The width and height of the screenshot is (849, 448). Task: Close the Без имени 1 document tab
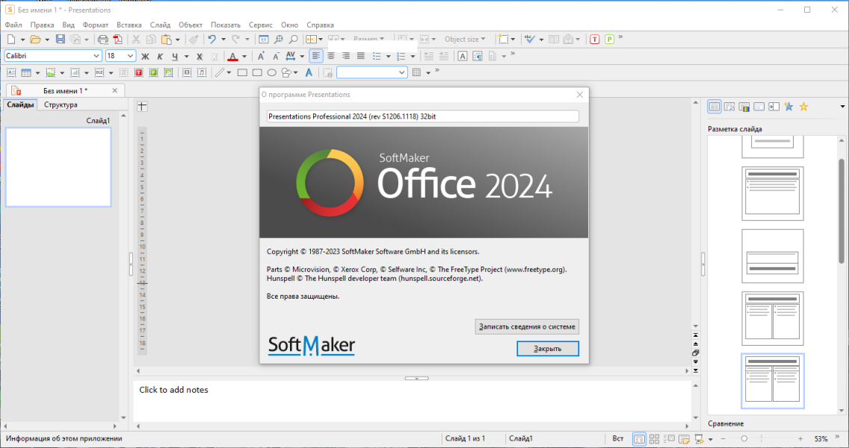tap(115, 91)
